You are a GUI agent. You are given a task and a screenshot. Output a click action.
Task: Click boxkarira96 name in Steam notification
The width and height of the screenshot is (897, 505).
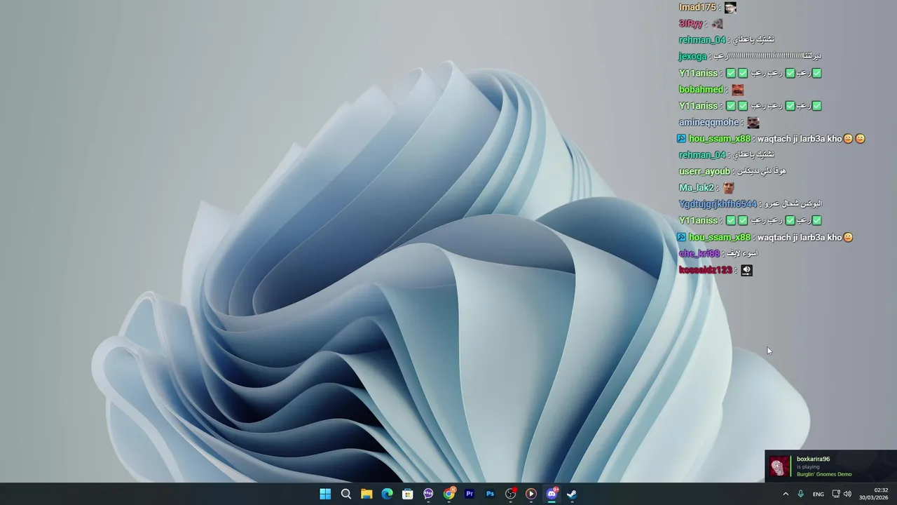[x=813, y=459]
